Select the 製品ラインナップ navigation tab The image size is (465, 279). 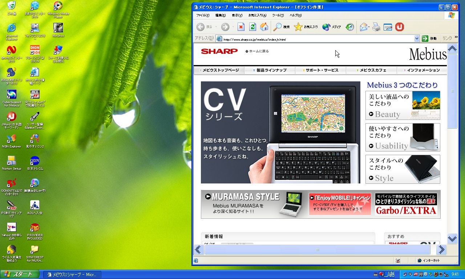[269, 70]
